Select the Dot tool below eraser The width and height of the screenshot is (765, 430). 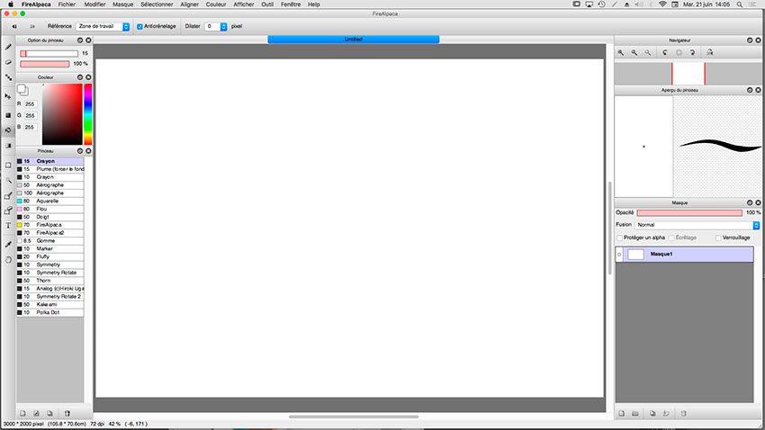click(x=8, y=77)
